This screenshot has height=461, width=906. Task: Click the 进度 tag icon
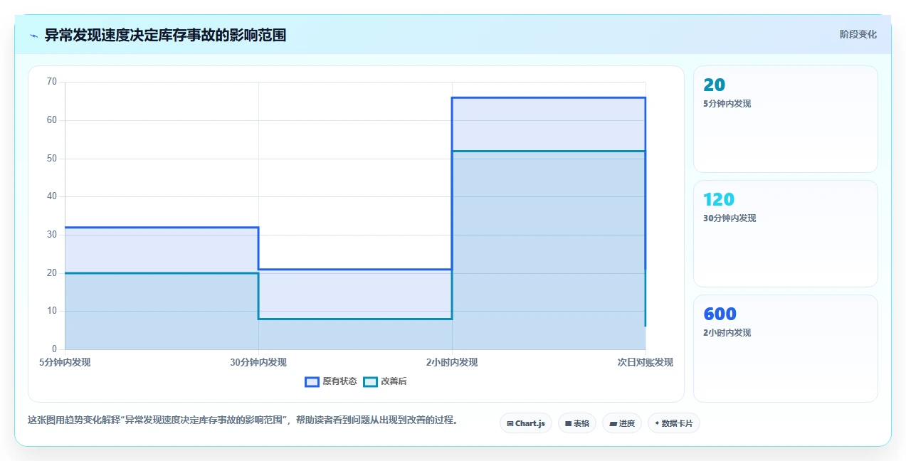tap(613, 423)
